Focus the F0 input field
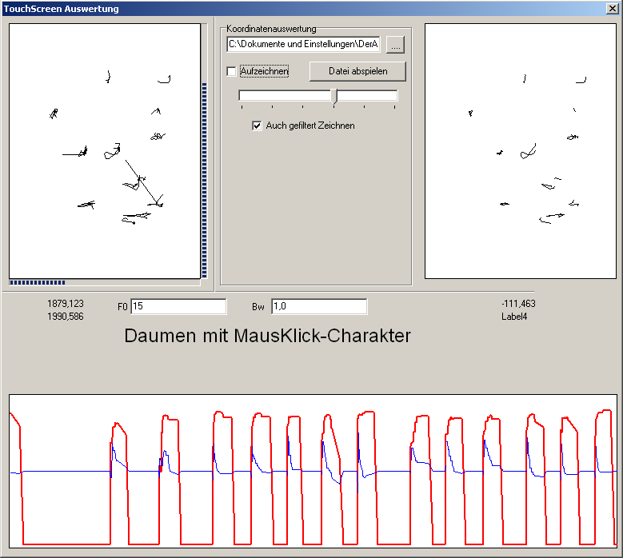This screenshot has width=623, height=558. click(x=178, y=306)
